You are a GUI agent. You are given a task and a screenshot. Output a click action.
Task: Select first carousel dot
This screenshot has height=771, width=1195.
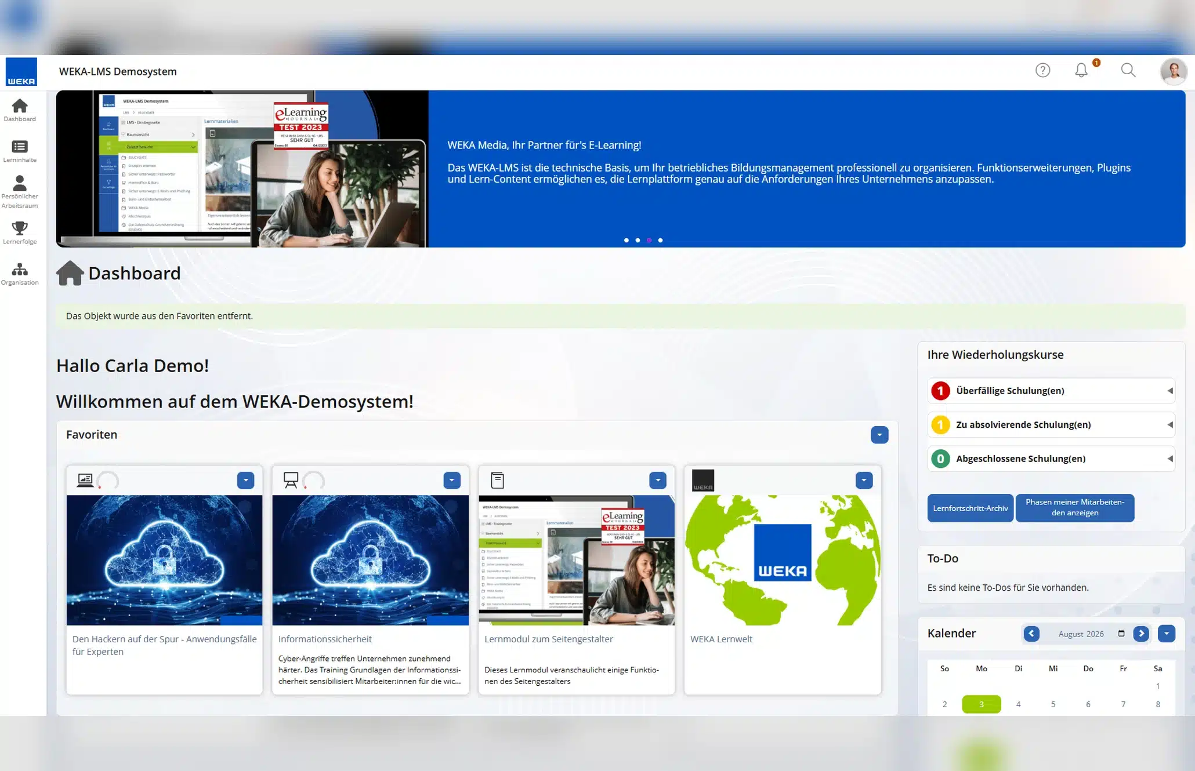pyautogui.click(x=627, y=240)
